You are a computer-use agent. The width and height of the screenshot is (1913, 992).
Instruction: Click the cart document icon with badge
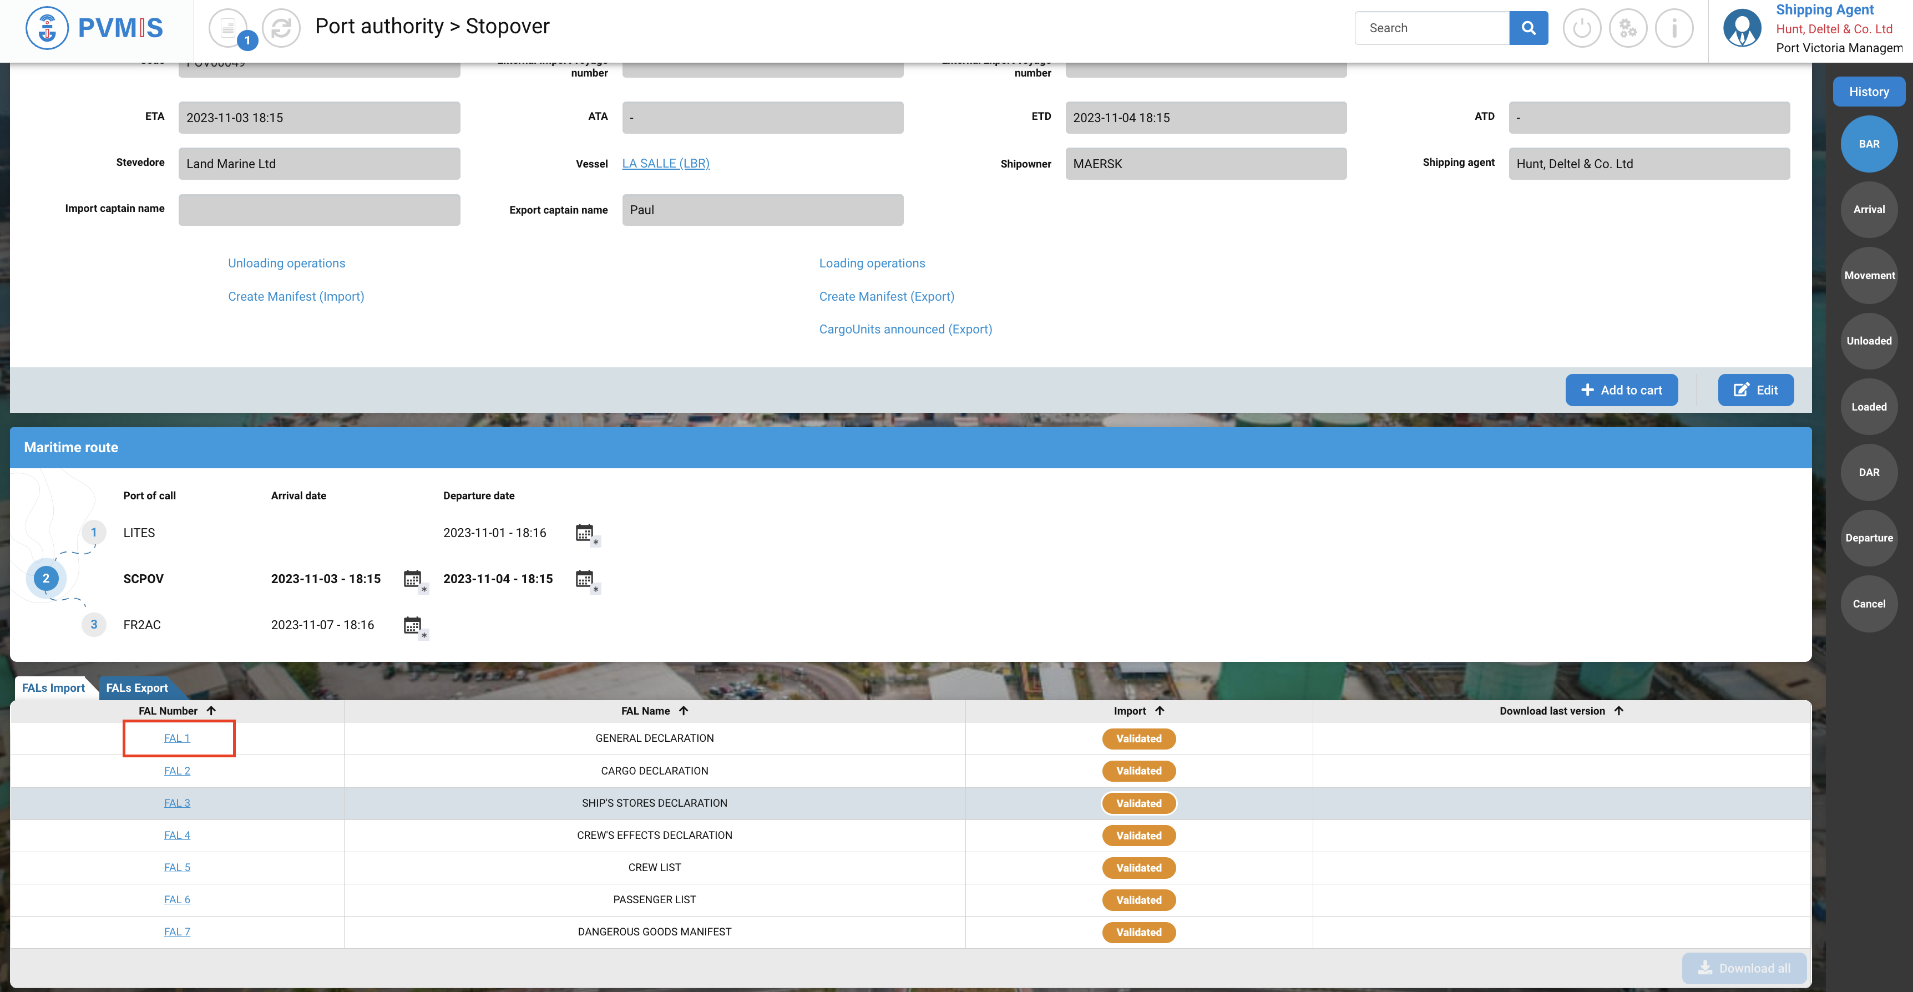229,28
